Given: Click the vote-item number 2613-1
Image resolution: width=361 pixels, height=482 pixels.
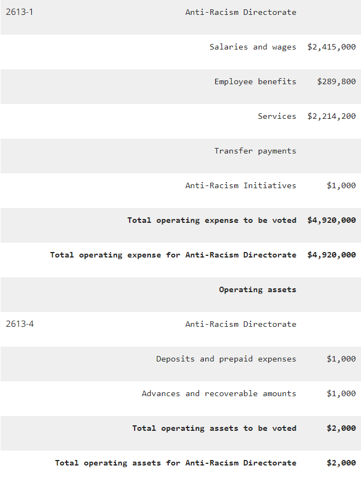Looking at the screenshot, I should [19, 12].
